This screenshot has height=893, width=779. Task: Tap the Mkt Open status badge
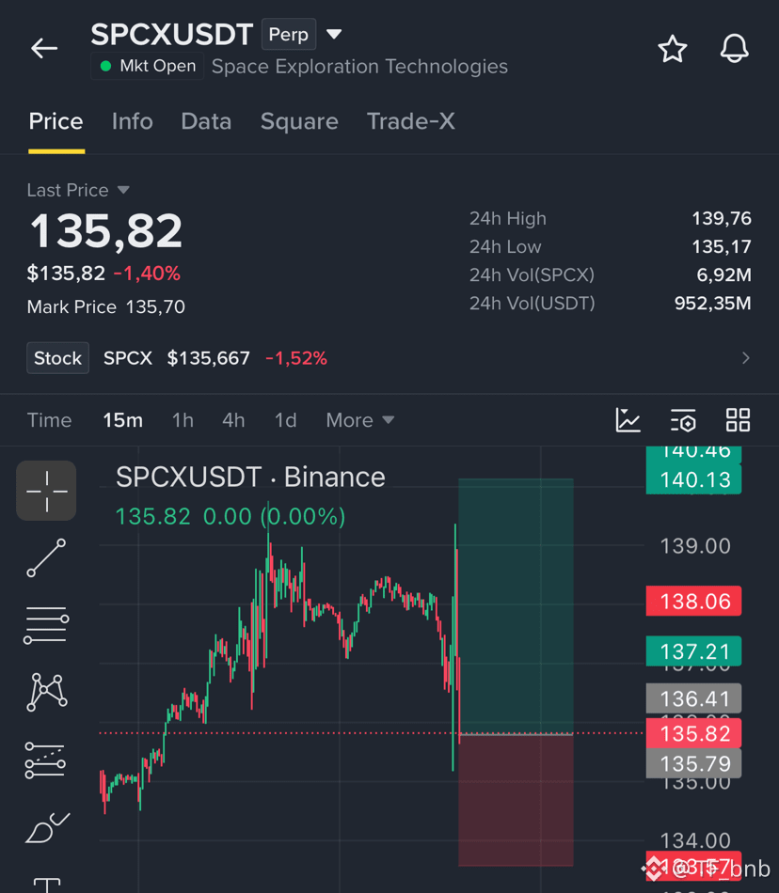pos(148,66)
